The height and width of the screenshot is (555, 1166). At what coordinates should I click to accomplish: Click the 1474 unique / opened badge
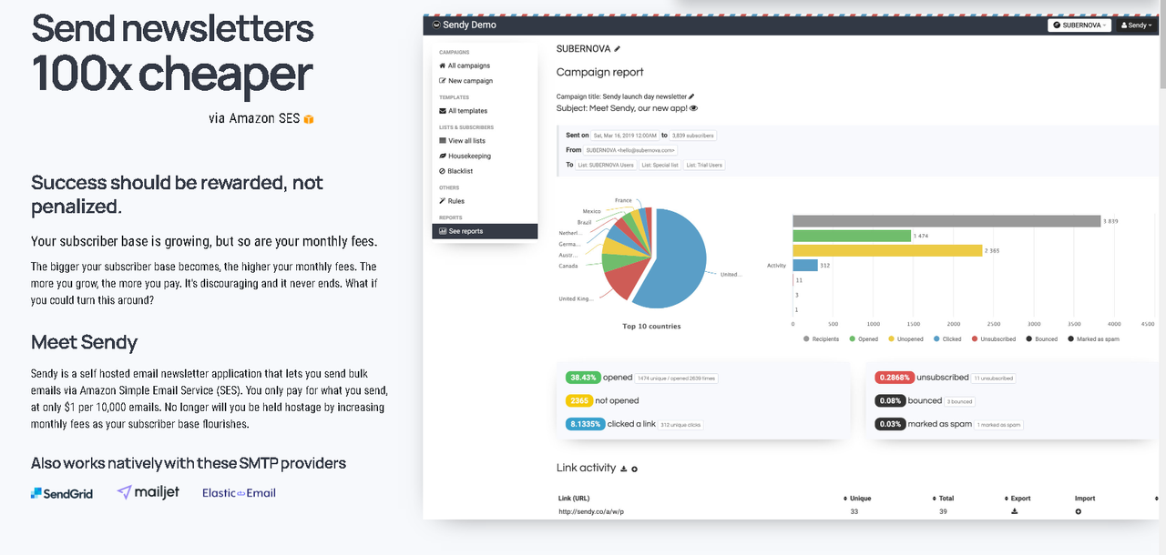[x=675, y=378]
